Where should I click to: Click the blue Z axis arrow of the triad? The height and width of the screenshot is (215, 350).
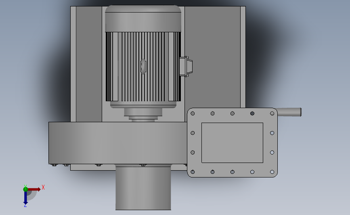[25, 198]
